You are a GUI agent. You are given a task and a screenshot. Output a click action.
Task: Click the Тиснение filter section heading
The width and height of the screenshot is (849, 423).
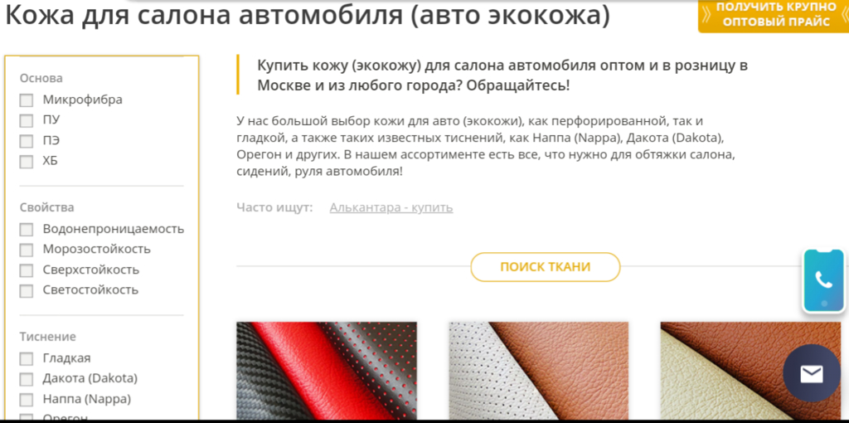[47, 337]
